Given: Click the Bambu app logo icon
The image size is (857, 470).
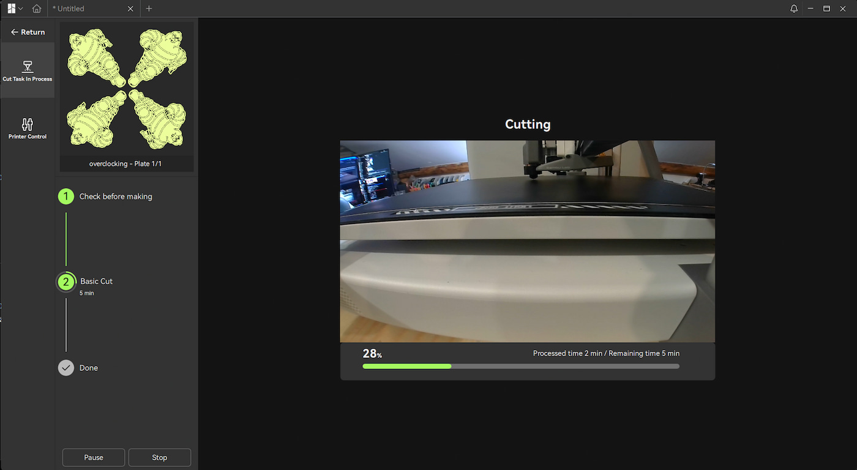Looking at the screenshot, I should (11, 9).
